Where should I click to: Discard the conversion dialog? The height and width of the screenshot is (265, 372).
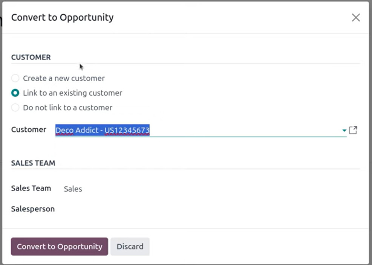[130, 247]
